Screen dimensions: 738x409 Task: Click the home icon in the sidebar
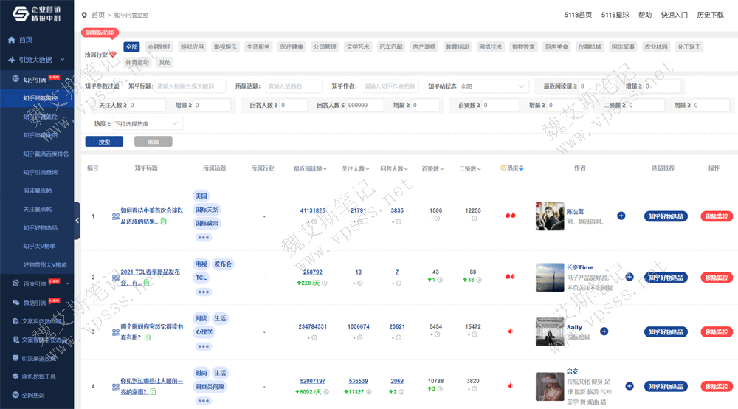(12, 40)
